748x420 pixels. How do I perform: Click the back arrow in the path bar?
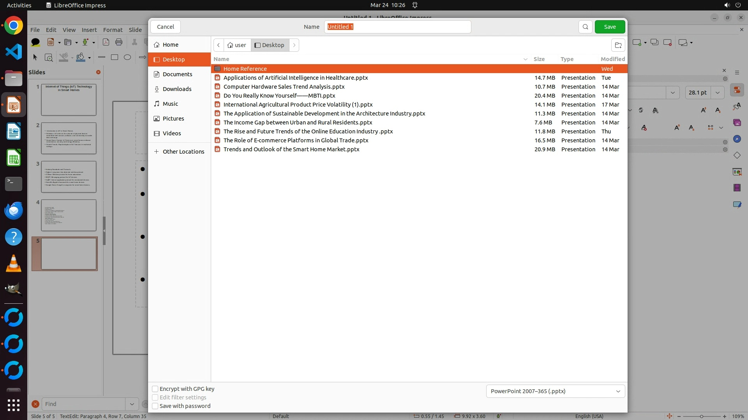pos(219,45)
